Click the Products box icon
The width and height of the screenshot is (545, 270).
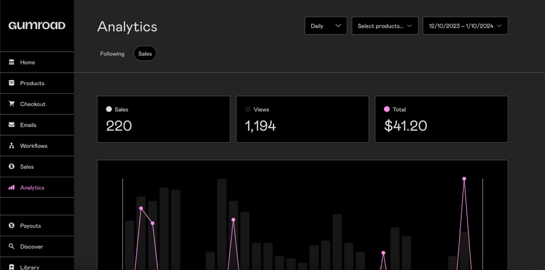tap(11, 83)
